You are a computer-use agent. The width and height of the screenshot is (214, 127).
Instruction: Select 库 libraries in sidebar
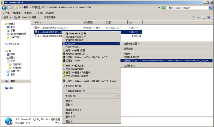tap(8, 51)
